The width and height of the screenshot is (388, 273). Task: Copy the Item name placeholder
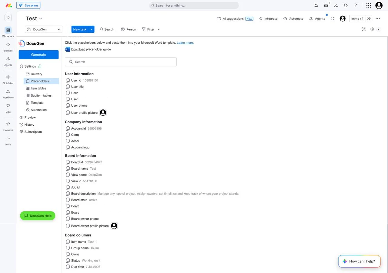tap(68, 242)
